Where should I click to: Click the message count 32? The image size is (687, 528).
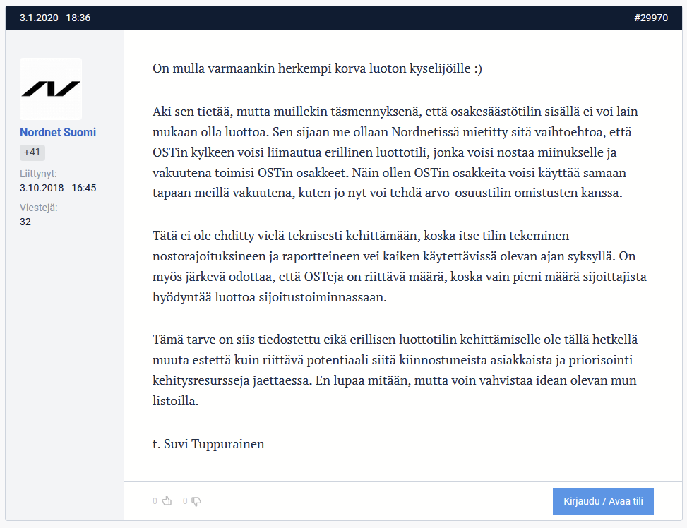coord(25,222)
